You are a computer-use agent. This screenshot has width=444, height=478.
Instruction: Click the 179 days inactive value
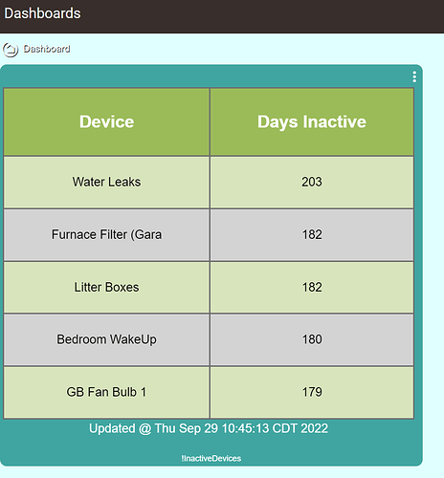(312, 392)
